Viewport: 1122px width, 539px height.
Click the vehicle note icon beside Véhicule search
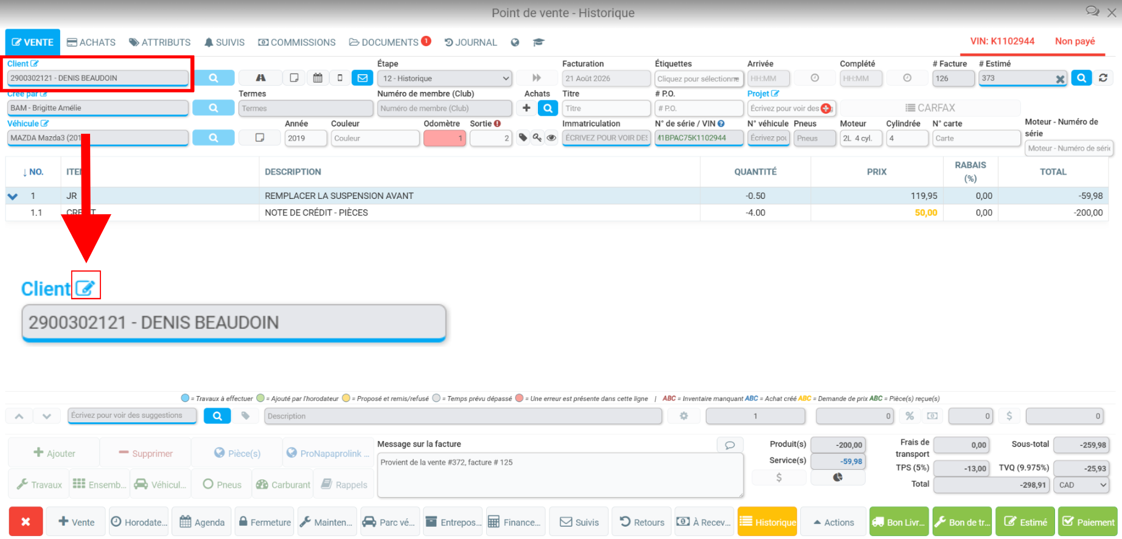click(260, 138)
